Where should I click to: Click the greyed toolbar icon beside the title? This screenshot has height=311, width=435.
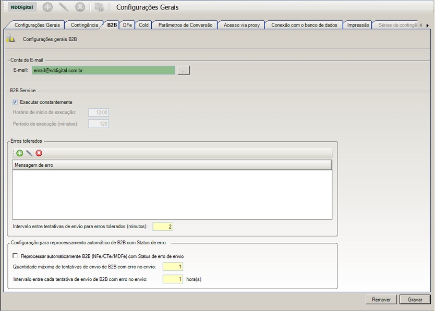[99, 7]
